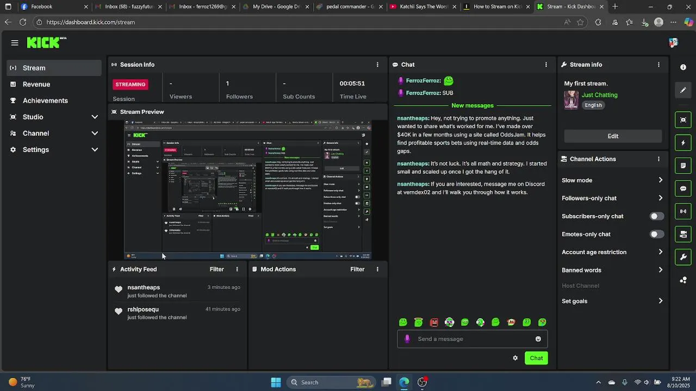
Task: Open the emoji picker in message box
Action: (x=538, y=339)
